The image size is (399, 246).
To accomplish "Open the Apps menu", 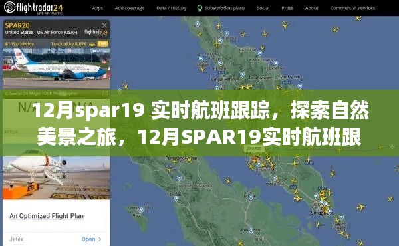I will [98, 8].
